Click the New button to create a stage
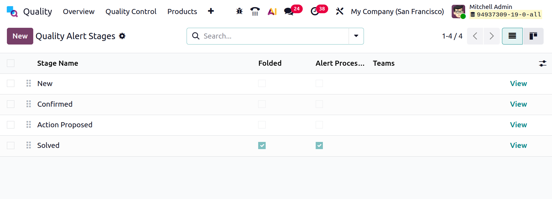 [20, 36]
